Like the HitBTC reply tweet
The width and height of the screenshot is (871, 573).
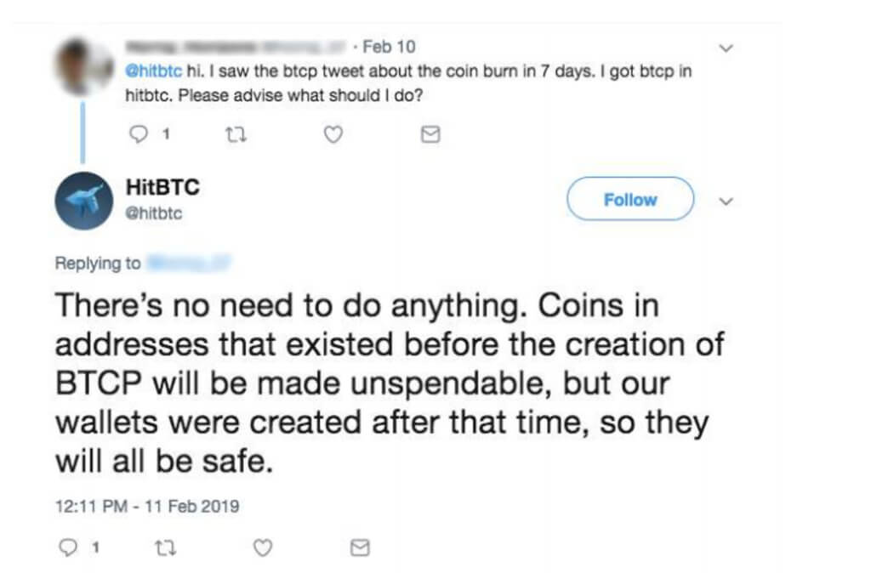point(263,548)
